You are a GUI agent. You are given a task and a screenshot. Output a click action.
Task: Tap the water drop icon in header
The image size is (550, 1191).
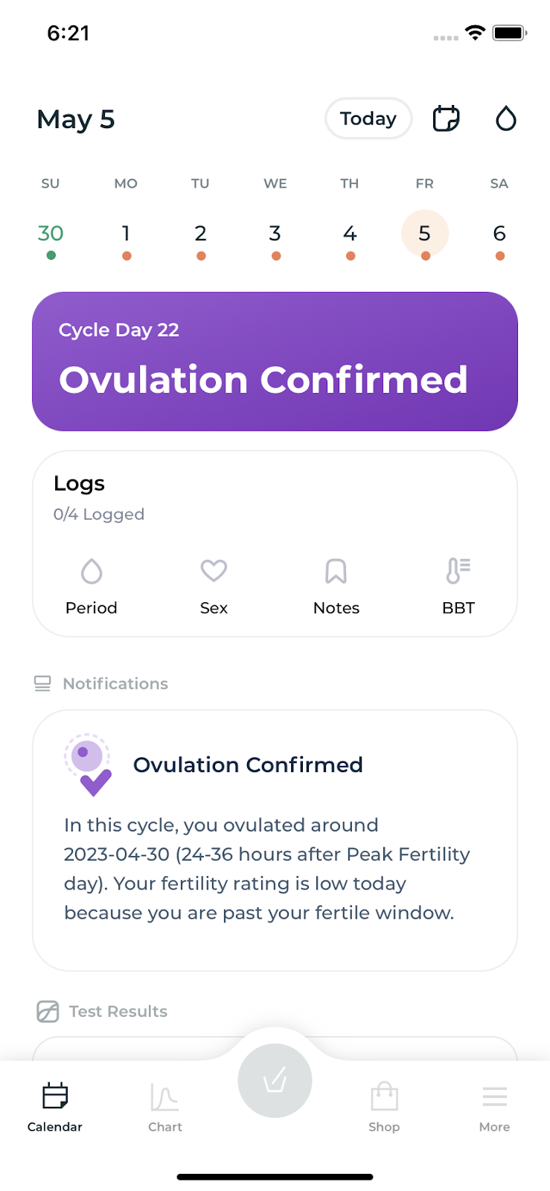point(505,118)
